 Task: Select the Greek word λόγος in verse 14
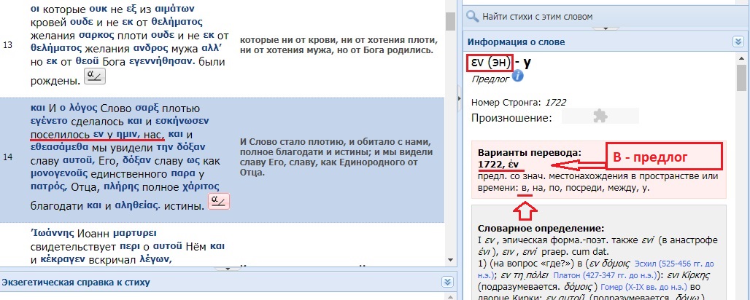(82, 108)
